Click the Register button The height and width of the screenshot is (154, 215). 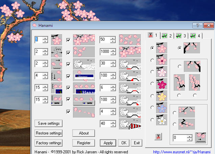[x=83, y=143]
